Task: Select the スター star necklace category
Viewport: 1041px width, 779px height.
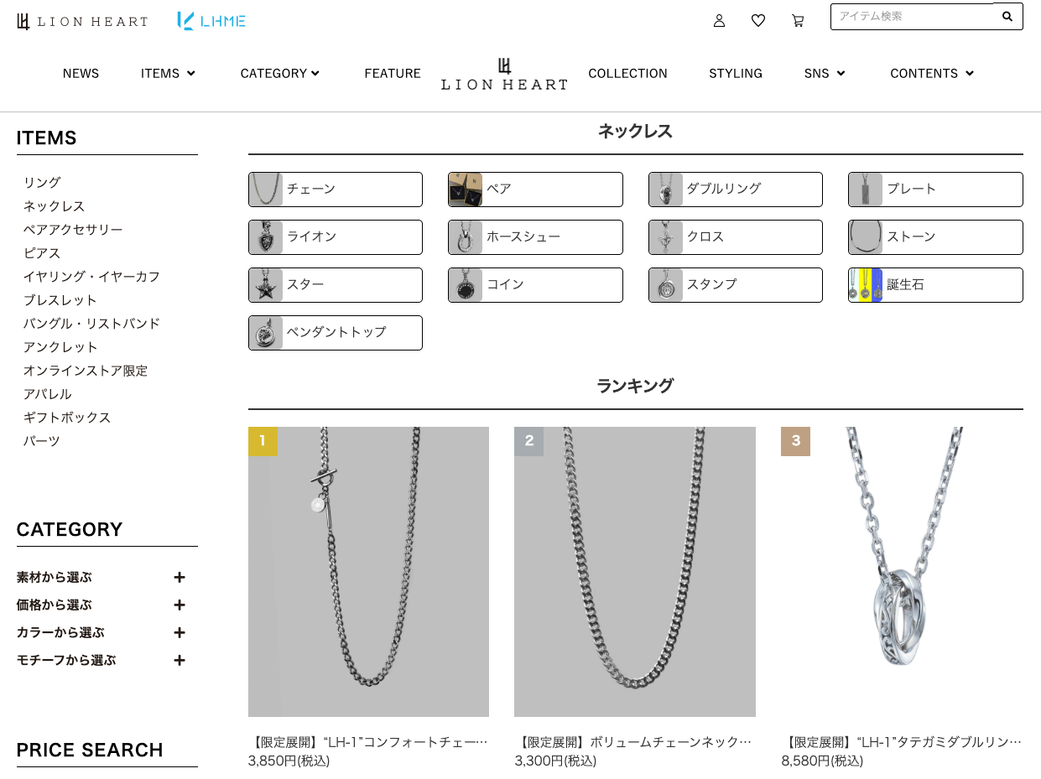Action: click(336, 285)
